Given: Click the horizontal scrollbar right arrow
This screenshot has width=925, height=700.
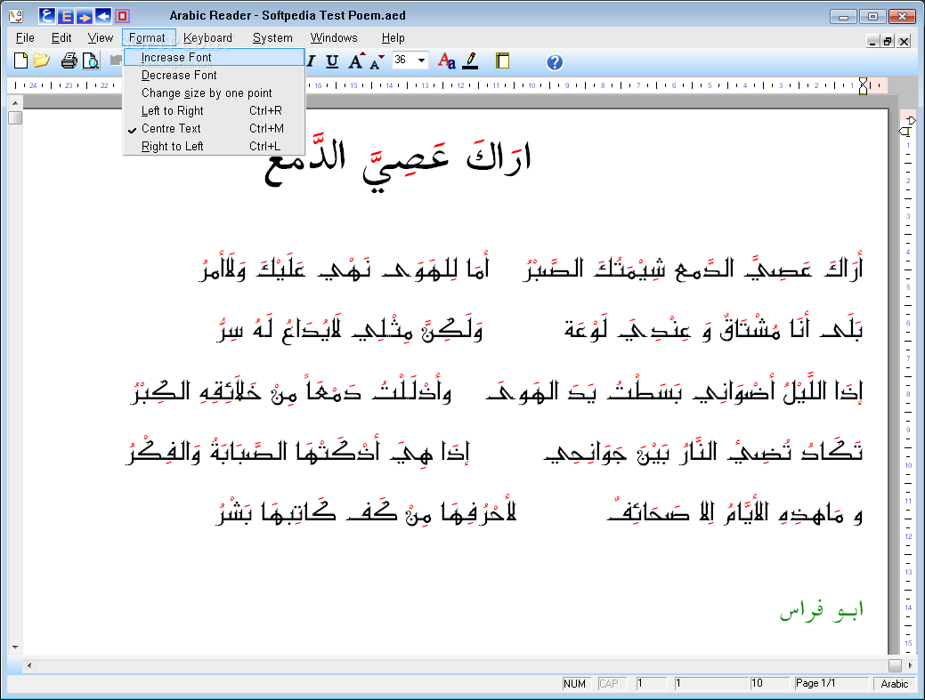Looking at the screenshot, I should coord(910,665).
